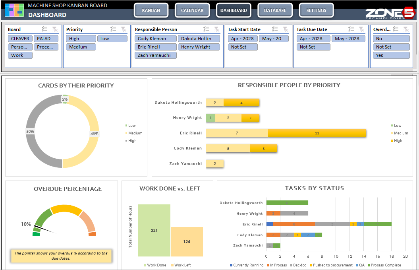Switch to the CALENDAR view

pyautogui.click(x=192, y=10)
